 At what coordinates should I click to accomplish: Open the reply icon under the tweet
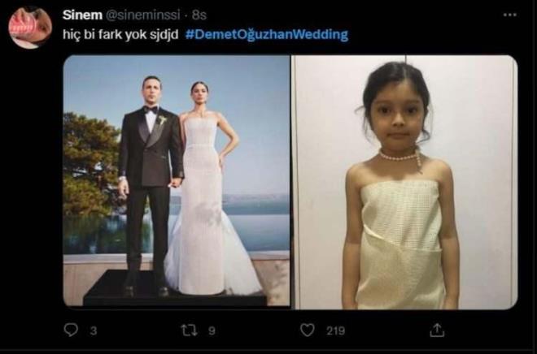71,330
